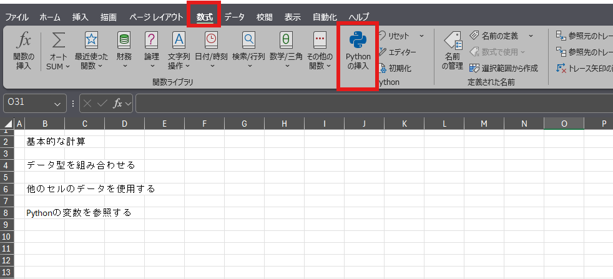Viewport: 613px width, 279px height.
Task: Click the formula bar cancel X icon
Action: [x=87, y=104]
